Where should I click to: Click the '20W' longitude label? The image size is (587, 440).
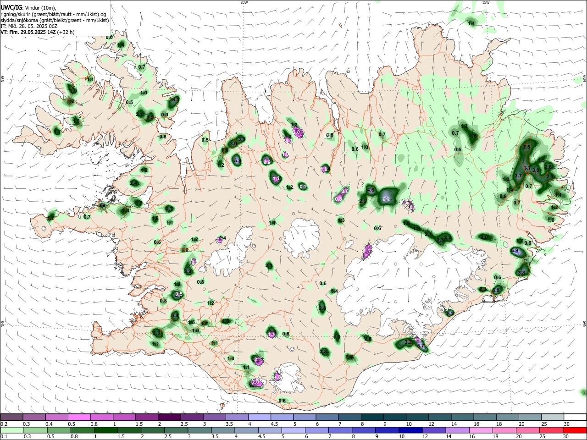pos(244,2)
